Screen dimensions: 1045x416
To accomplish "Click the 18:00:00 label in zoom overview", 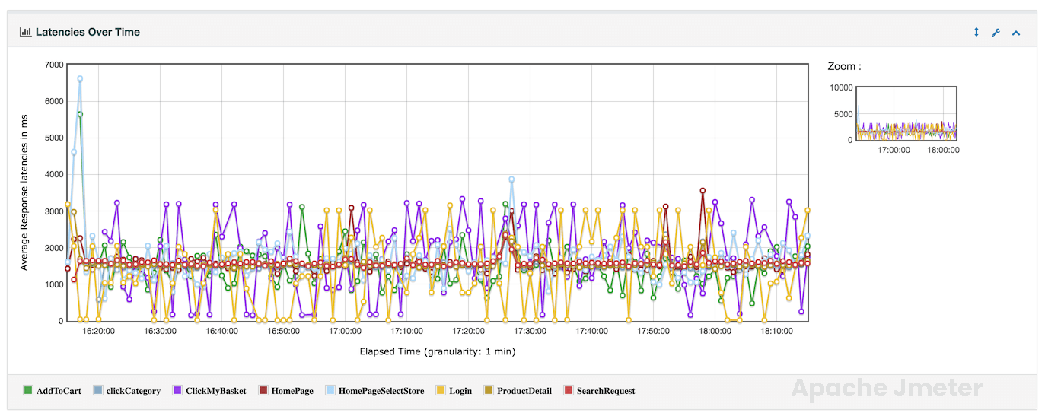I will point(944,150).
